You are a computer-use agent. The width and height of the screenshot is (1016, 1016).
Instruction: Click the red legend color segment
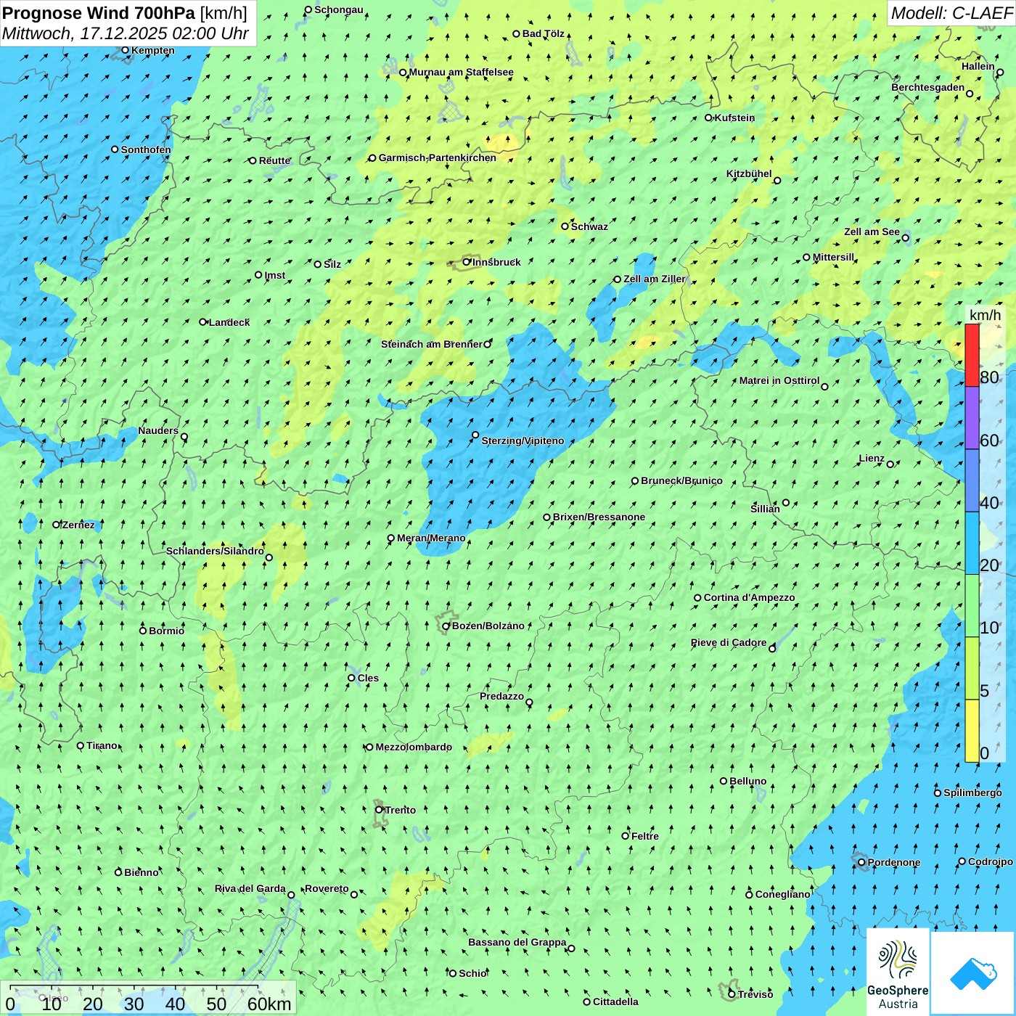(x=972, y=355)
